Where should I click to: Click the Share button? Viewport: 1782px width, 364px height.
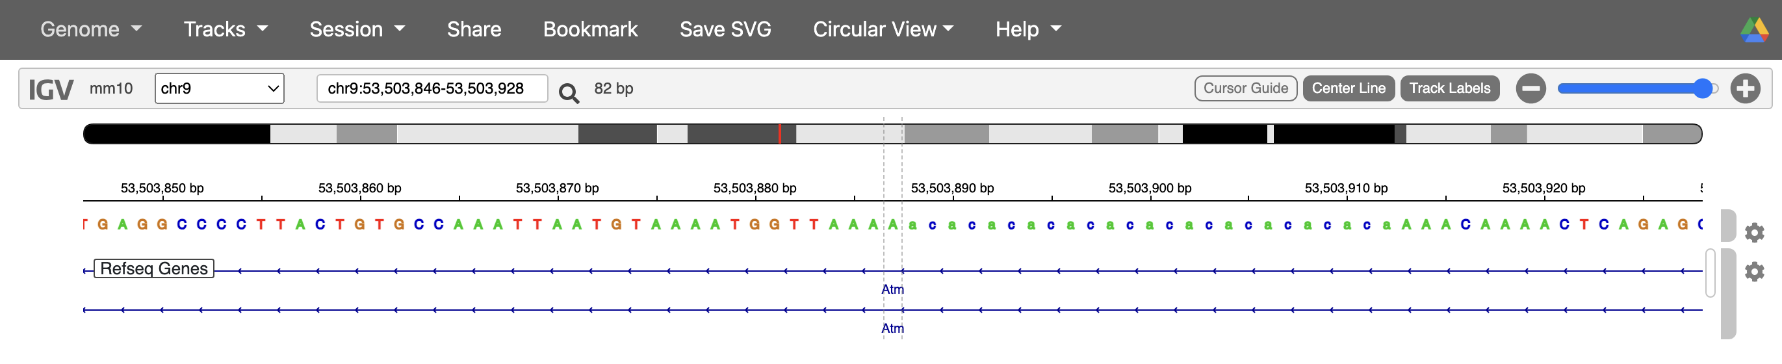473,29
